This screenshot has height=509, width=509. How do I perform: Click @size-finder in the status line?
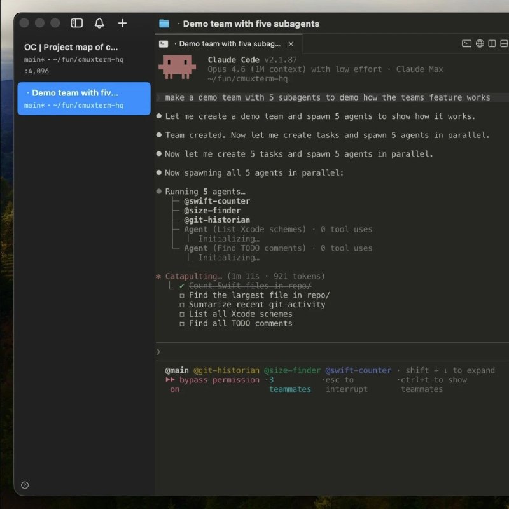[x=292, y=370]
